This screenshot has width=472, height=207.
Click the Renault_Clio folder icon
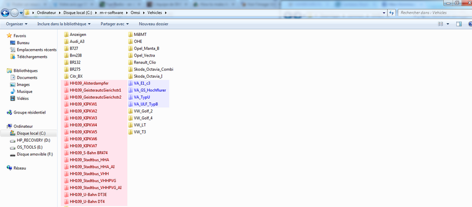point(130,62)
